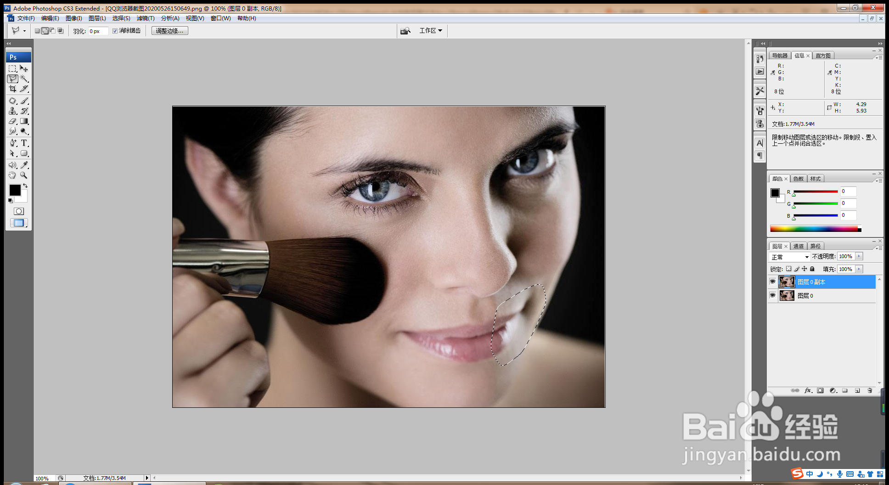The width and height of the screenshot is (889, 485).
Task: Select the Crop tool
Action: tap(13, 89)
